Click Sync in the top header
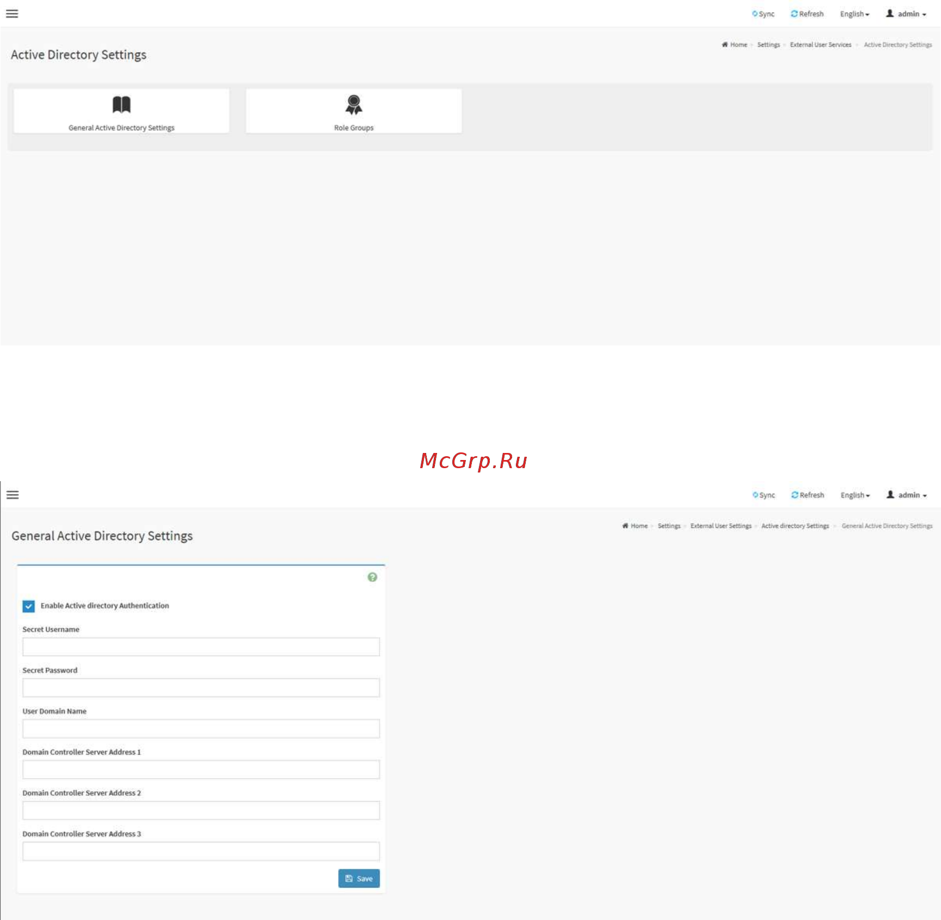Viewport: 941px width, 920px height. tap(763, 14)
